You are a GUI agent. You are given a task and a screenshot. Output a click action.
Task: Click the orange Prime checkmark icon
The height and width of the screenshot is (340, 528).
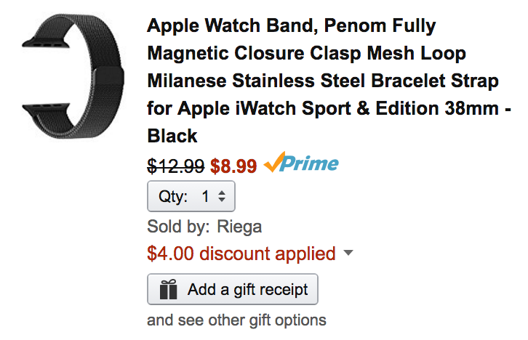(x=273, y=164)
